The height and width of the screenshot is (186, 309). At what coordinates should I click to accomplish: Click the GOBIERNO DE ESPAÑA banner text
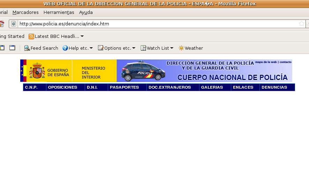point(58,72)
